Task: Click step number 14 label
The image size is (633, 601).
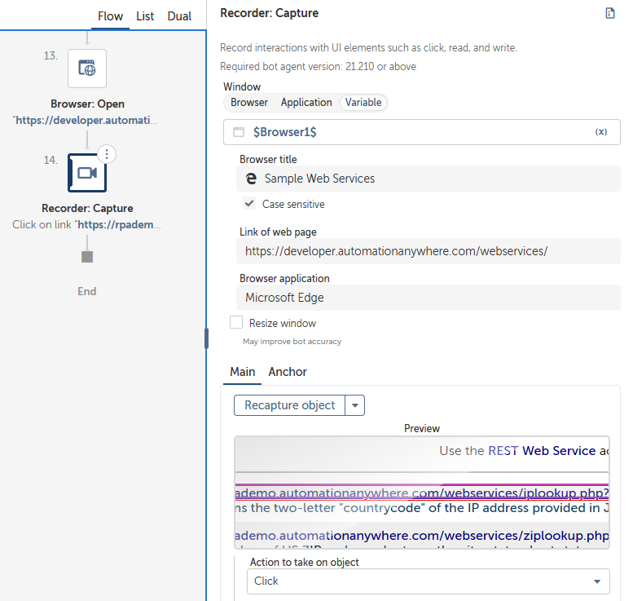Action: point(51,160)
